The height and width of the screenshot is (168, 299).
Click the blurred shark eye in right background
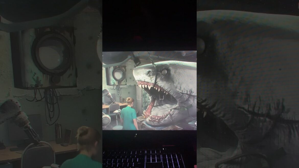tap(201, 46)
